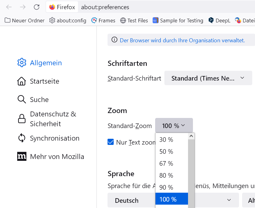Go to Datenschutz & Sicherheit settings
255x208 pixels.
coord(53,119)
